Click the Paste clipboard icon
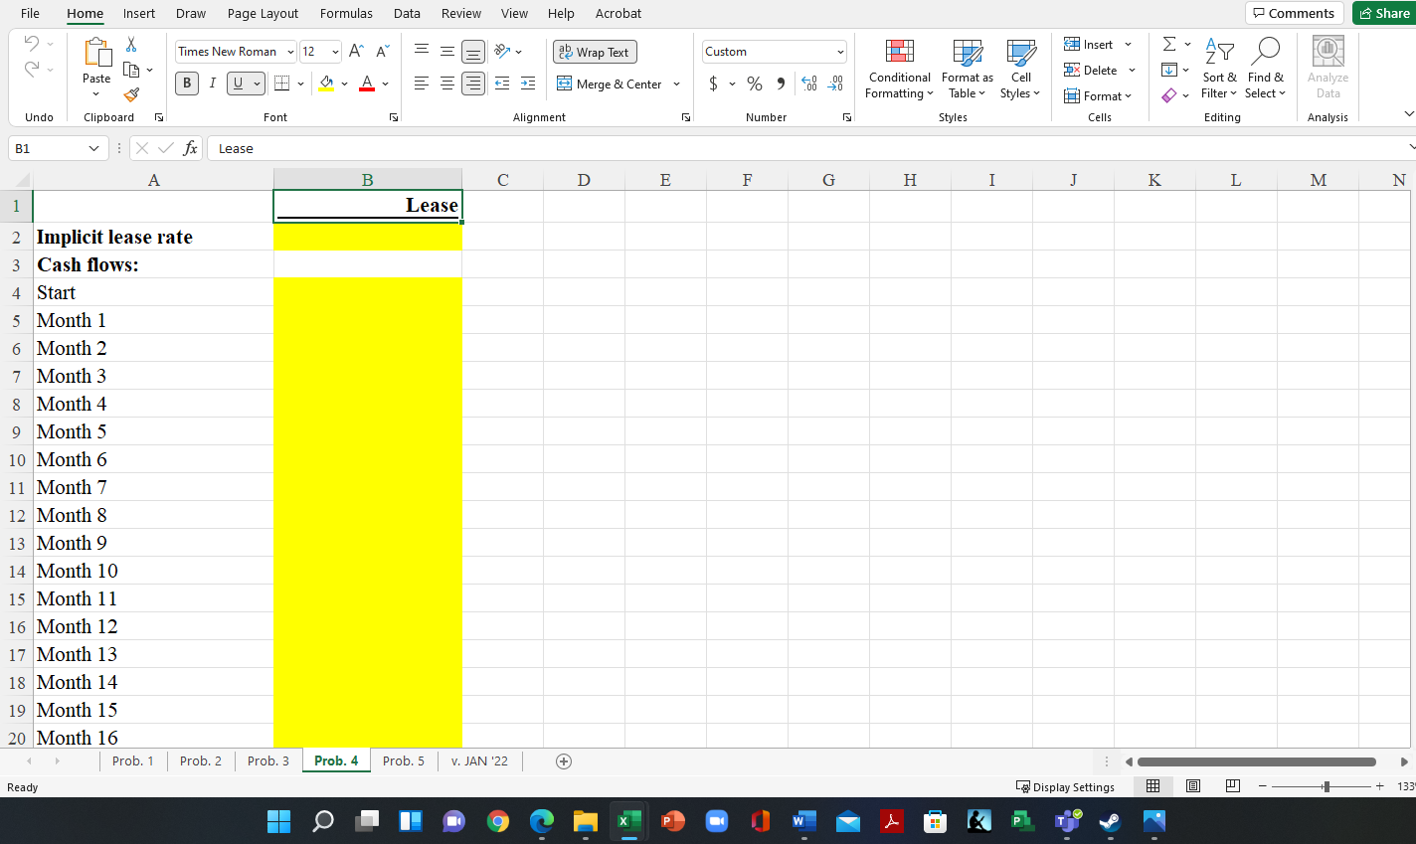The image size is (1416, 844). [x=96, y=53]
